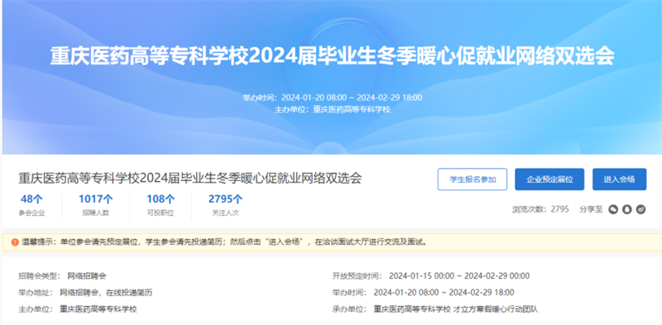Click 承办单位 organizer value
Image resolution: width=662 pixels, height=325 pixels.
pyautogui.click(x=456, y=309)
